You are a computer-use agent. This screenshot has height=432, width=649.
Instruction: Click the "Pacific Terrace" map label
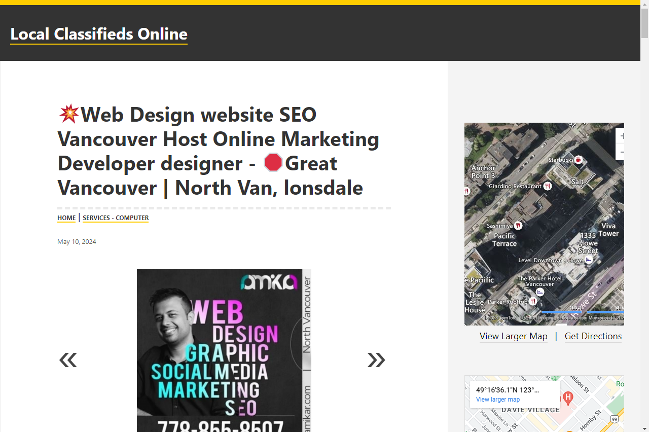click(504, 240)
